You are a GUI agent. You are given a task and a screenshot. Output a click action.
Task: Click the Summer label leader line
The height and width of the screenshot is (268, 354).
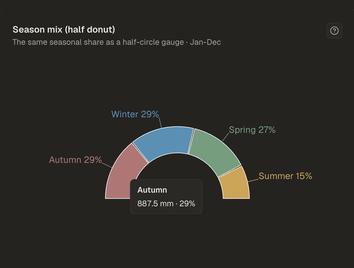point(253,180)
